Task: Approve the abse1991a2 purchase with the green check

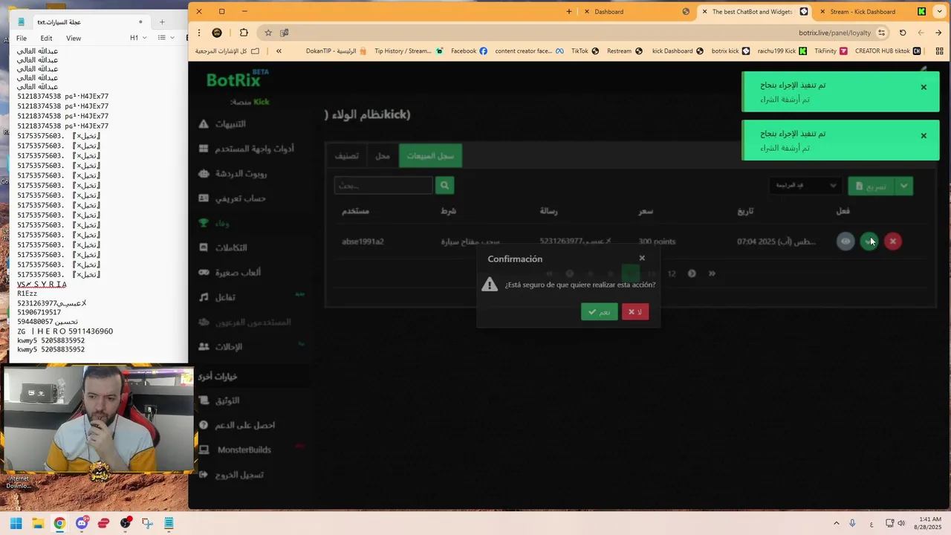Action: click(869, 241)
